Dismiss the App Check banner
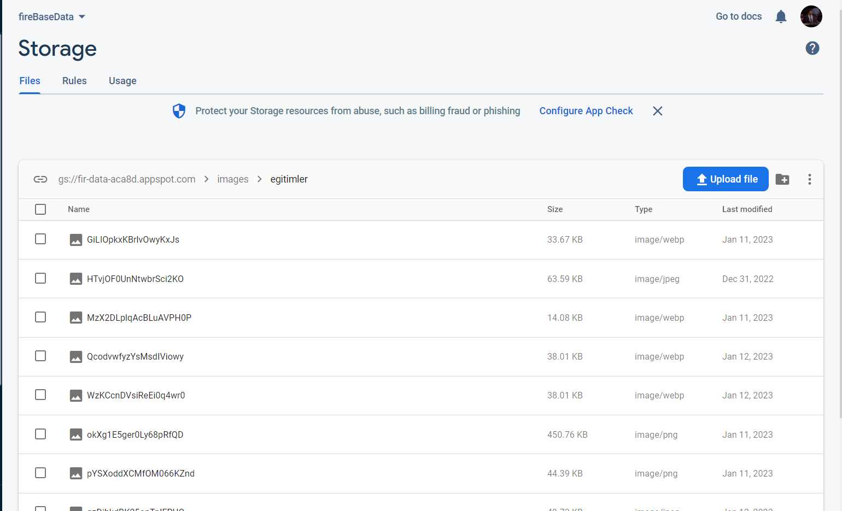The height and width of the screenshot is (511, 842). coord(658,111)
